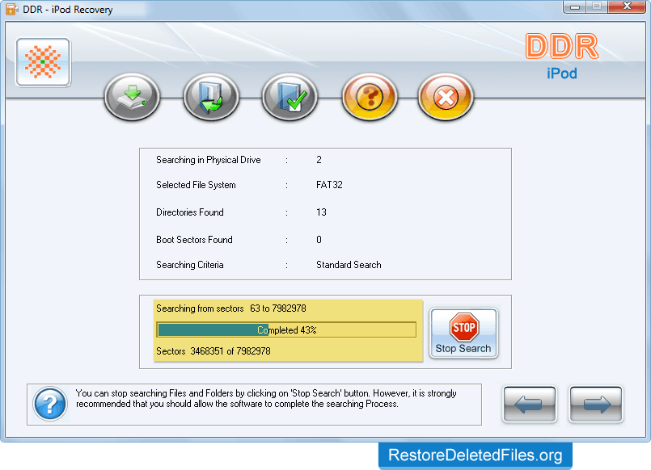Click the book with green arrow icon

[211, 97]
